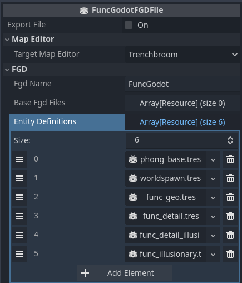Remove func_geo.tres with its trash icon
Image resolution: width=242 pixels, height=283 pixels.
coord(230,197)
